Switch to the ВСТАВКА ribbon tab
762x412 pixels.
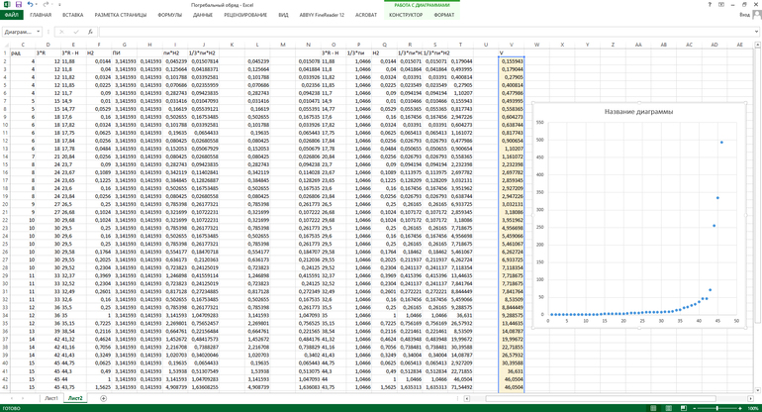[x=73, y=15]
